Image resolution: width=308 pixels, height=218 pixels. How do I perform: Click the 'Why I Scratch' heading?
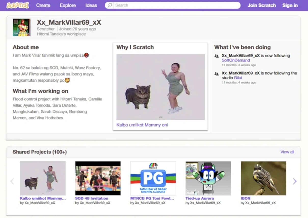point(135,47)
